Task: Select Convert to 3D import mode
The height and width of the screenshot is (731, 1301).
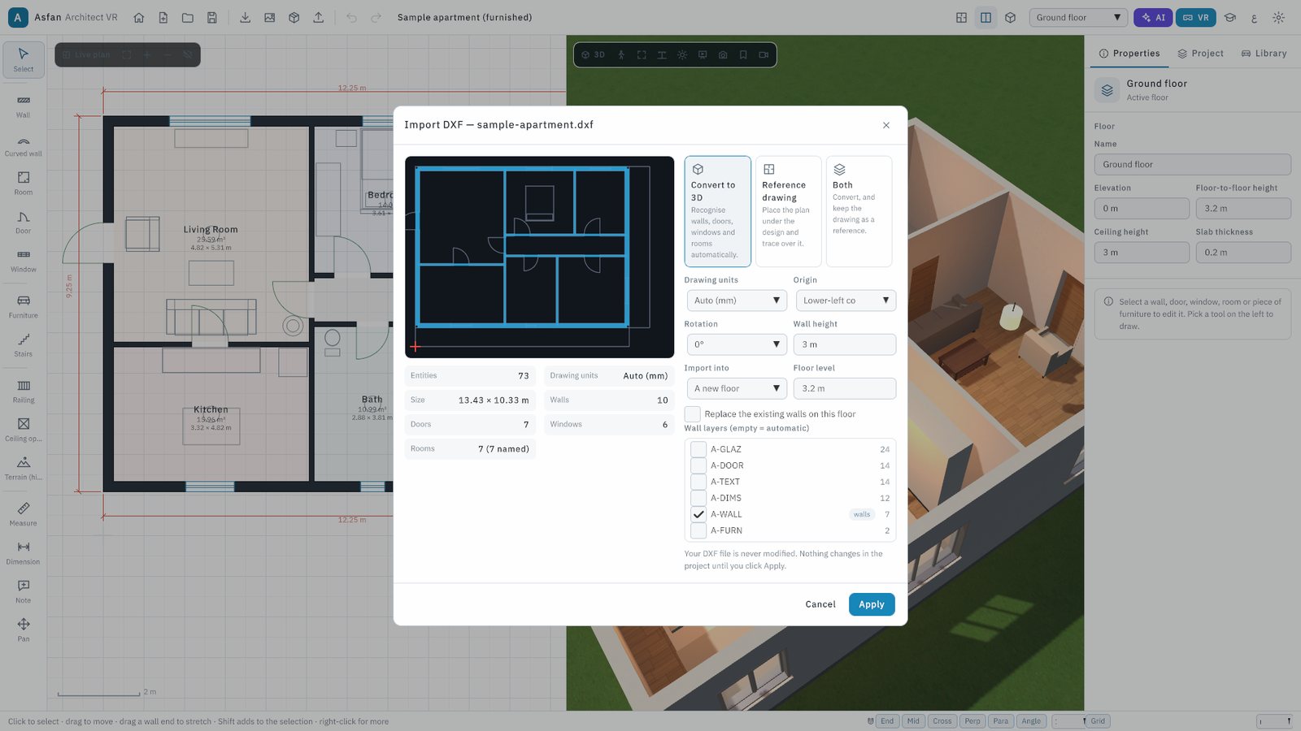Action: [x=717, y=211]
